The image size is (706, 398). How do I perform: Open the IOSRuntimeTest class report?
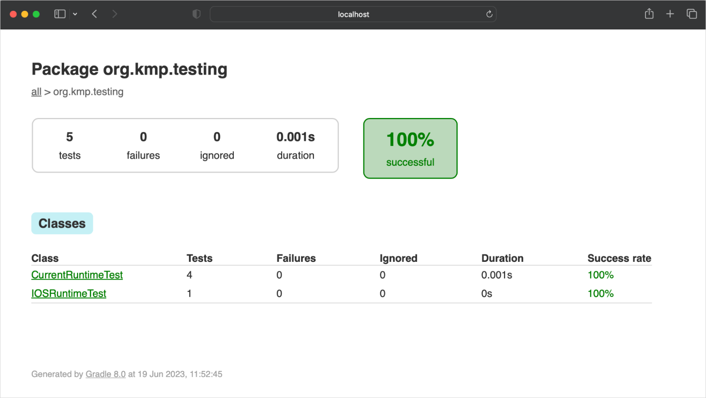[x=69, y=293]
